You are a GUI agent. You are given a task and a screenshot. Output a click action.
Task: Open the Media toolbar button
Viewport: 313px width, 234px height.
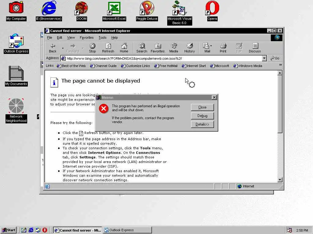coord(174,48)
